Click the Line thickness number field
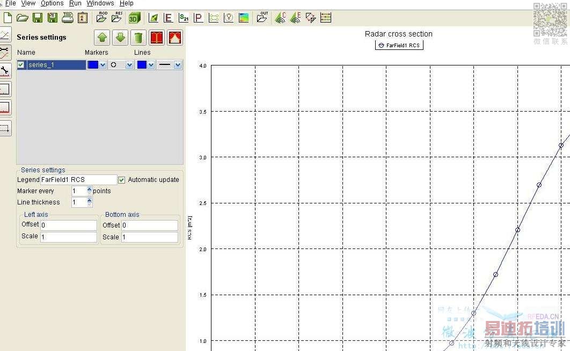 pyautogui.click(x=79, y=202)
